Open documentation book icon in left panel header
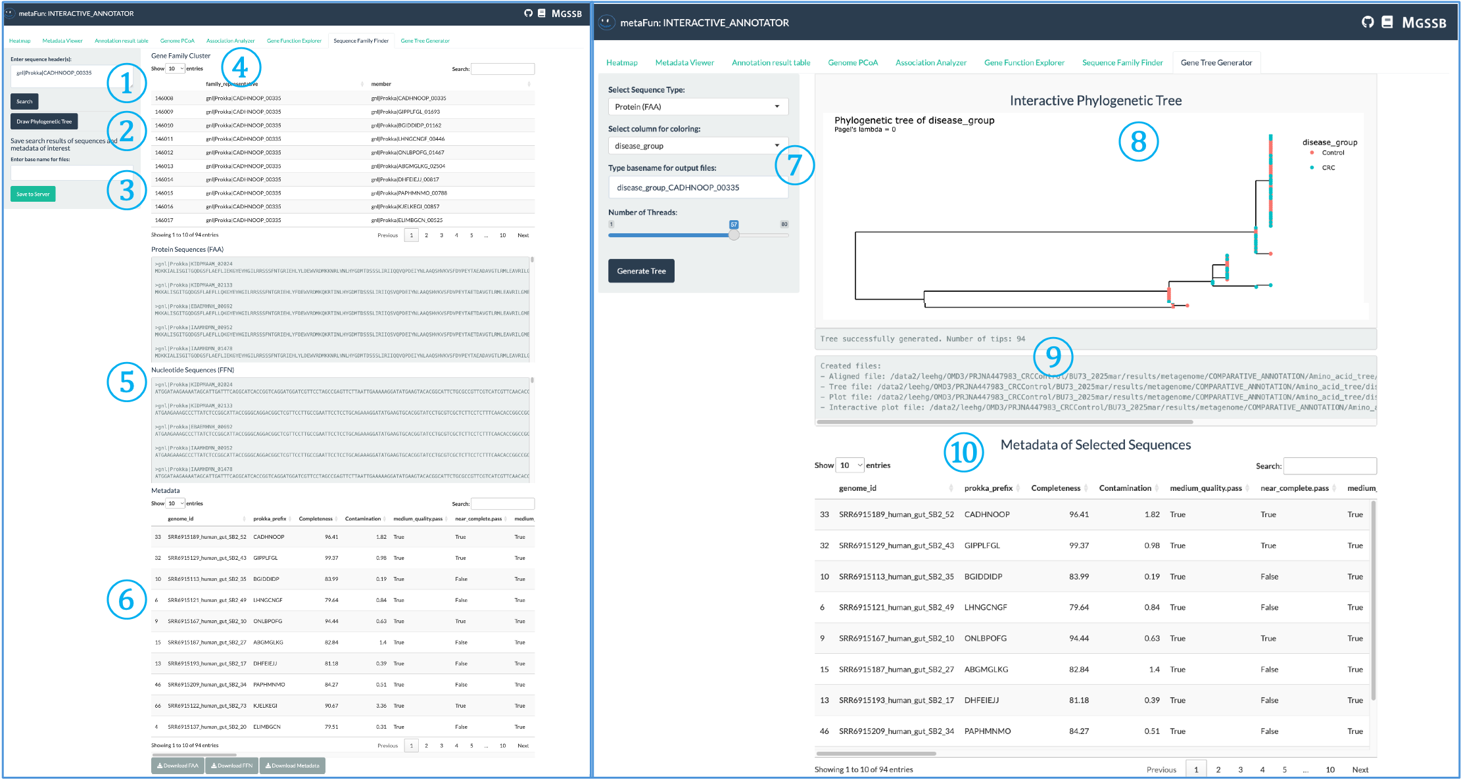1461x780 pixels. tap(542, 13)
